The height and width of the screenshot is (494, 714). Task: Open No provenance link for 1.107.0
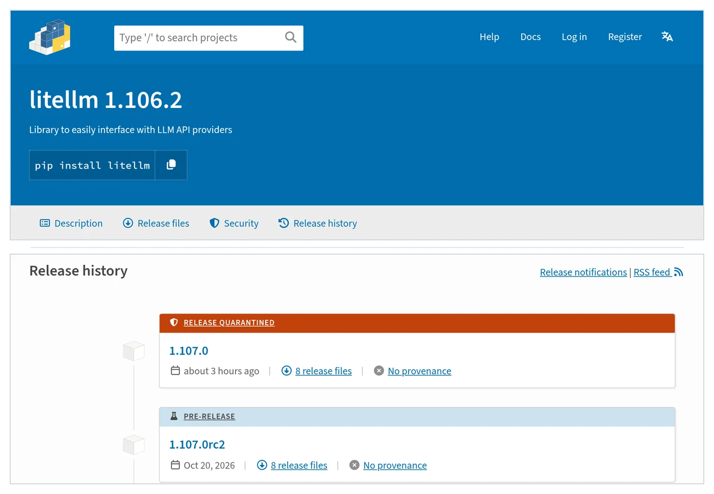pyautogui.click(x=419, y=371)
